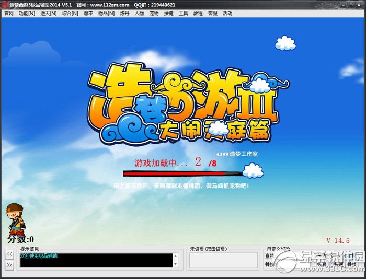Click the application icon in the title bar
The width and height of the screenshot is (366, 279).
click(x=5, y=5)
